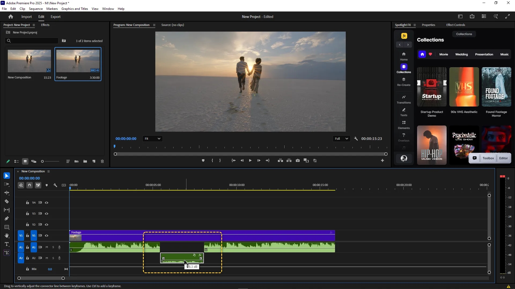Viewport: 515px width, 289px height.
Task: Click the Add Marker button in Program monitor
Action: tap(203, 161)
